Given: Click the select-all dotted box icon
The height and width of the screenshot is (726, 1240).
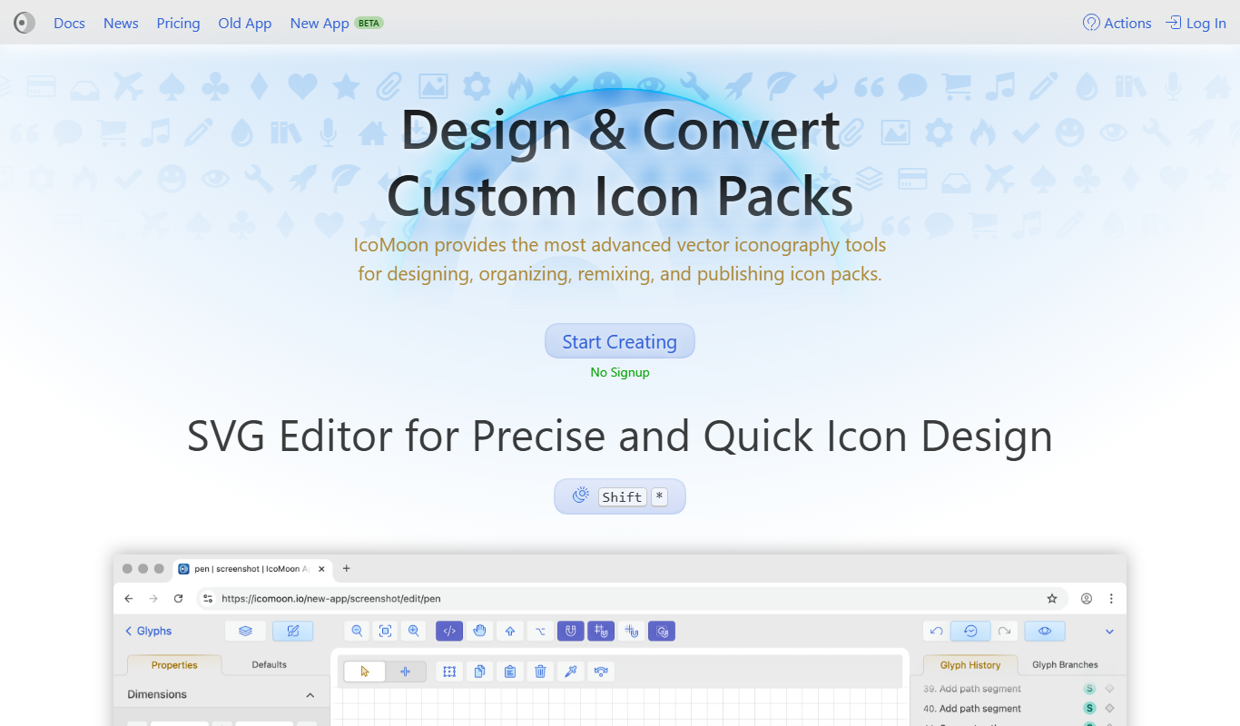Looking at the screenshot, I should 448,672.
